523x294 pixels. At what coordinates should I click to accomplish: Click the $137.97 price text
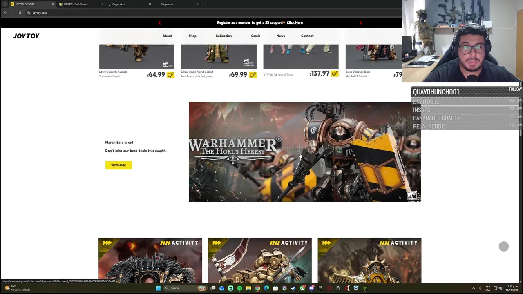pyautogui.click(x=319, y=73)
